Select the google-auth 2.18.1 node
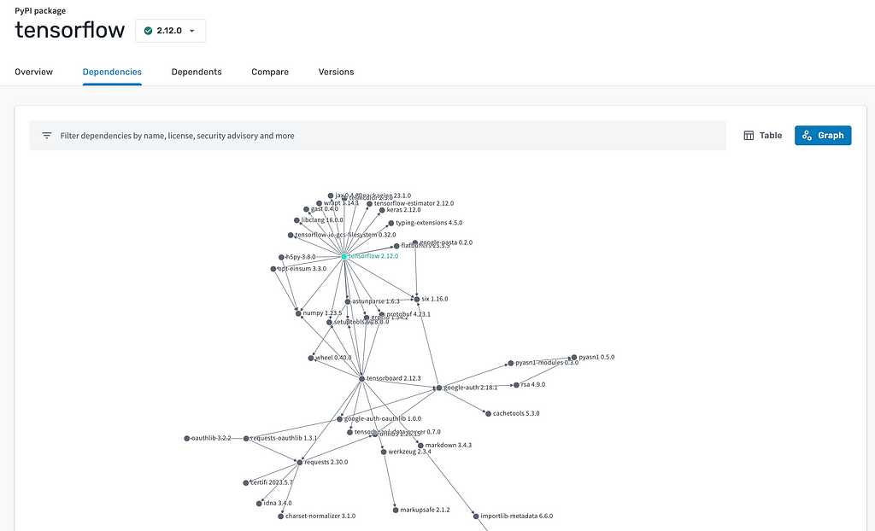875x531 pixels. click(x=438, y=388)
